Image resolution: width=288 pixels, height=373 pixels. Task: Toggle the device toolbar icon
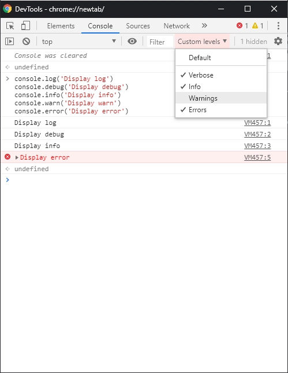point(25,25)
